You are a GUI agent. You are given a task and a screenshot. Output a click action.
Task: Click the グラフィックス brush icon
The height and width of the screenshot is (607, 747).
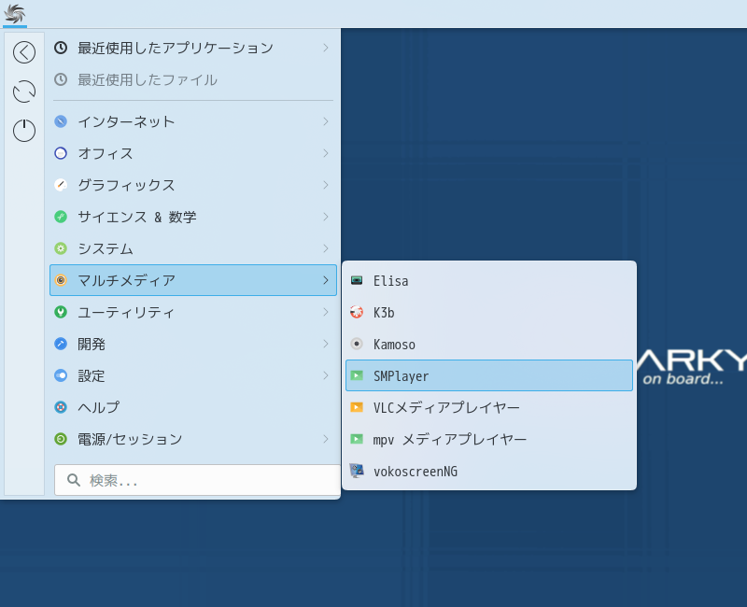click(x=61, y=185)
